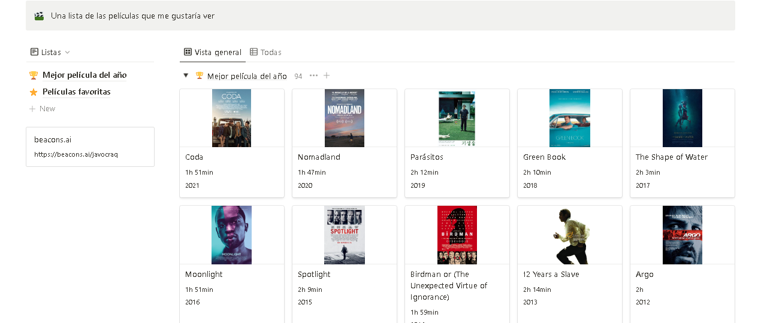Open the Listas view dropdown

[x=50, y=52]
